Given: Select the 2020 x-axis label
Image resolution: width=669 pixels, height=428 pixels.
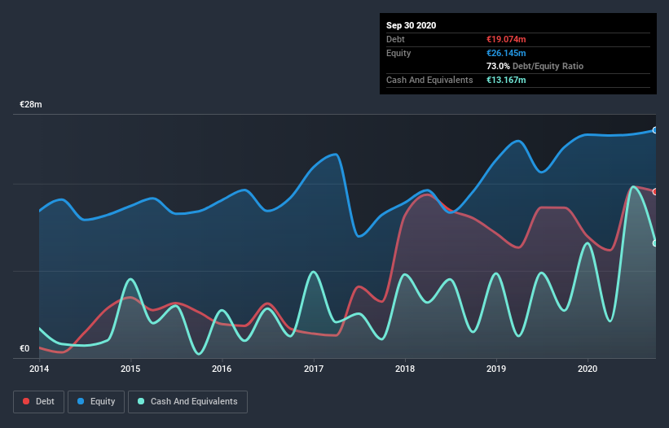Looking at the screenshot, I should tap(588, 369).
